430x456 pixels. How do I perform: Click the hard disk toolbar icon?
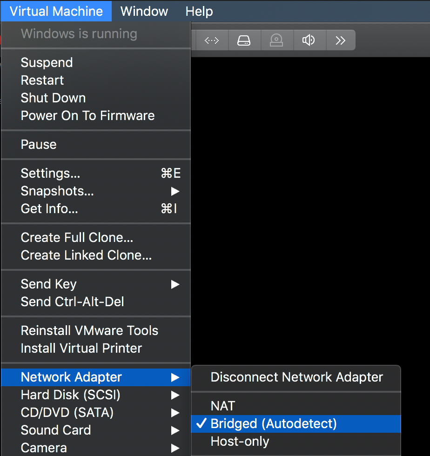pyautogui.click(x=244, y=40)
